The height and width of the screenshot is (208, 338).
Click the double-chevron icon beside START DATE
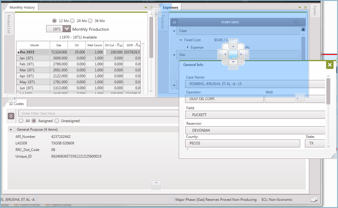174,22
